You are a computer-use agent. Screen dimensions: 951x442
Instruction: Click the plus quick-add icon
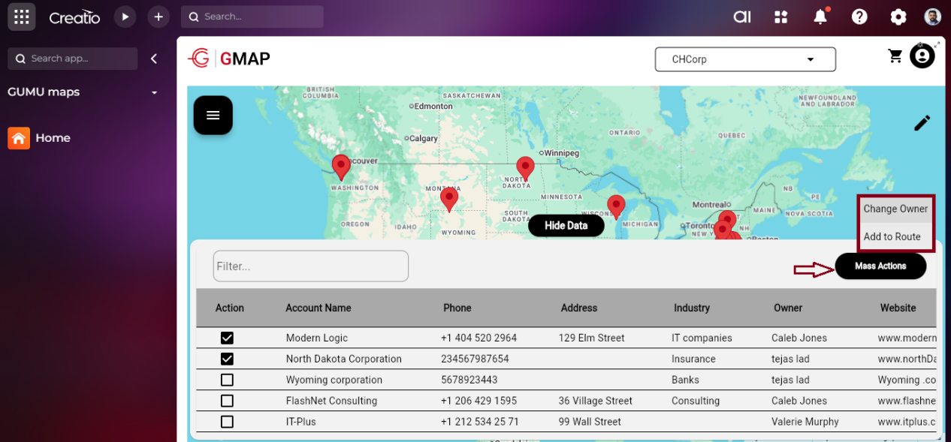tap(158, 17)
